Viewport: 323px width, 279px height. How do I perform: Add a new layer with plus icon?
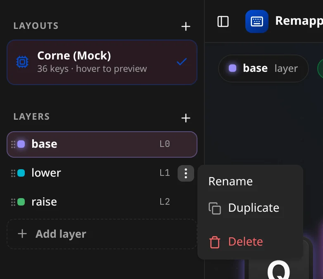click(185, 118)
